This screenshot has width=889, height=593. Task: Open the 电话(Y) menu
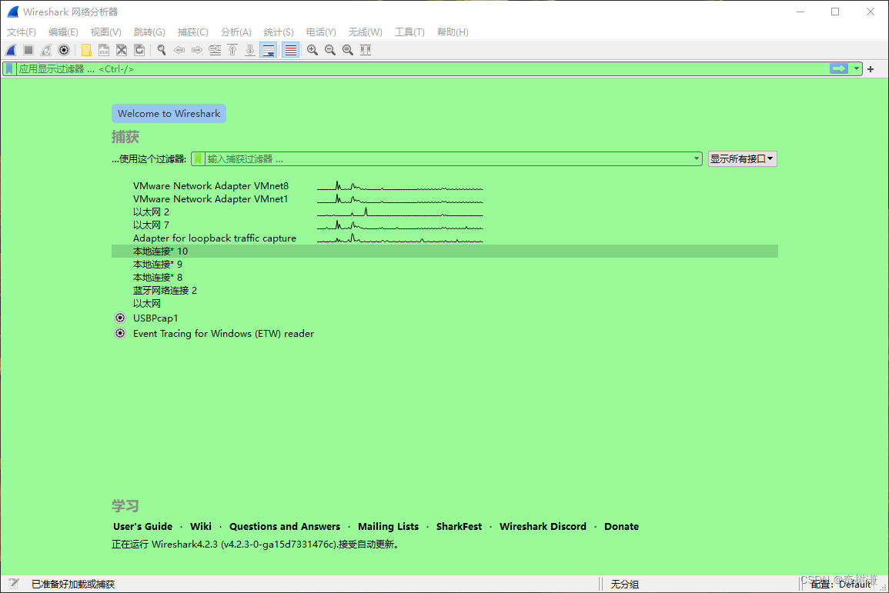point(321,32)
